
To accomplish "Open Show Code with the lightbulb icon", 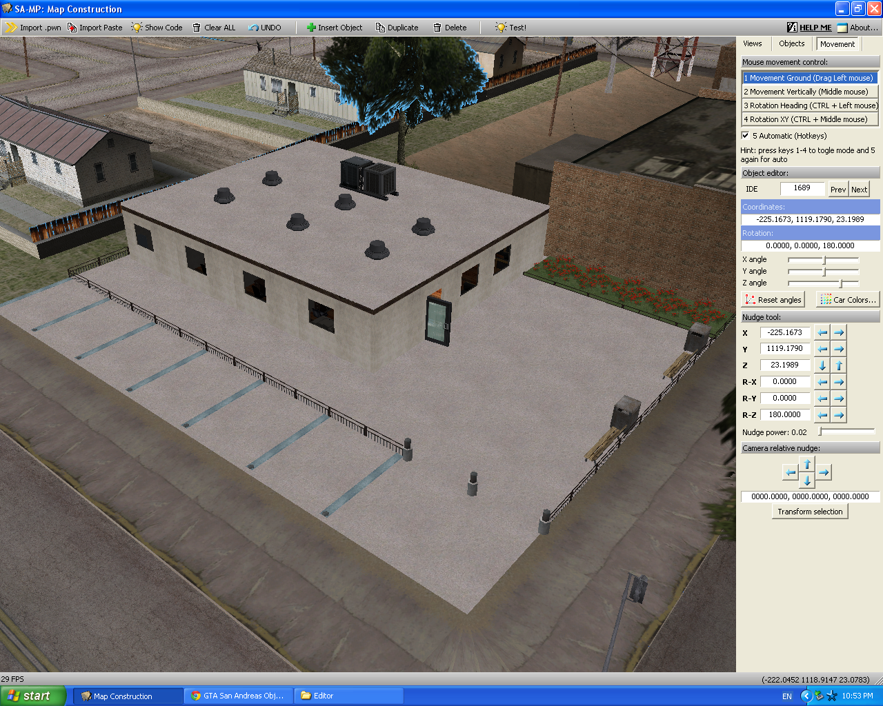I will (137, 28).
